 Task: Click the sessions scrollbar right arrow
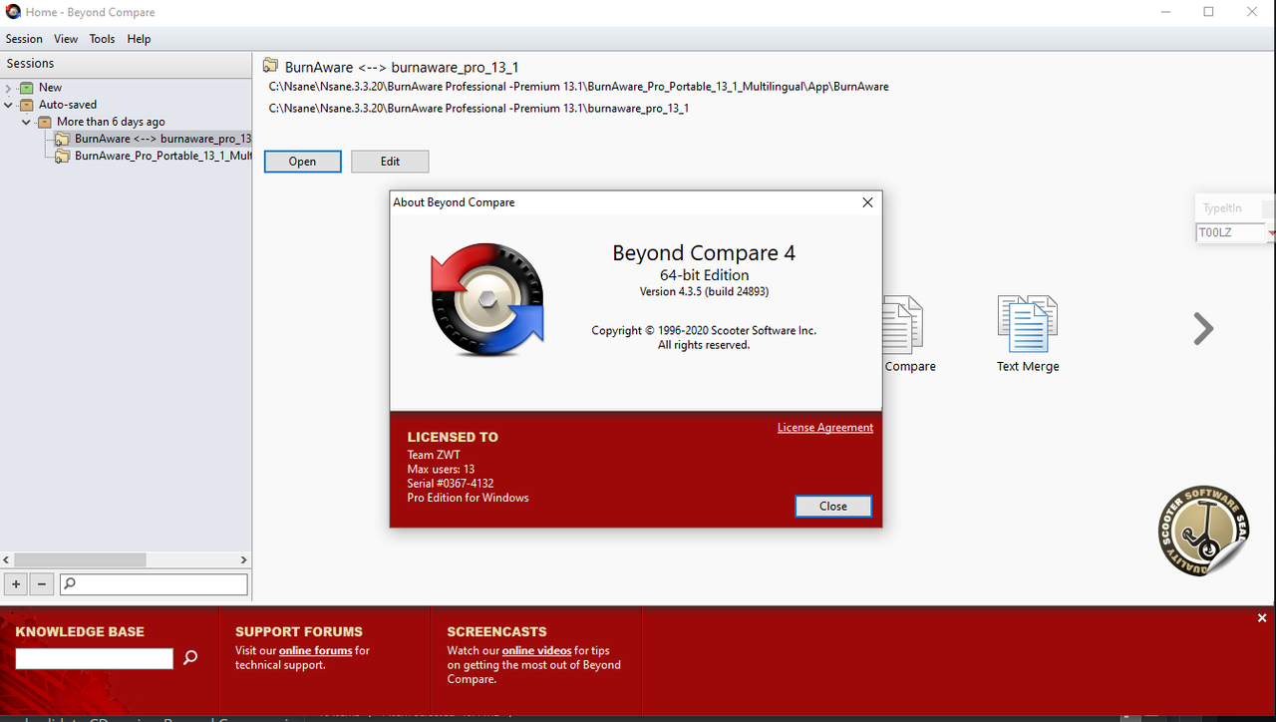click(244, 560)
